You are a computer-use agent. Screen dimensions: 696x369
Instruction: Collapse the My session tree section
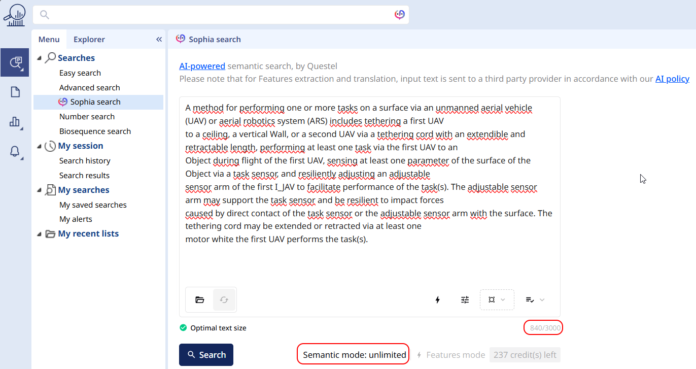click(40, 146)
